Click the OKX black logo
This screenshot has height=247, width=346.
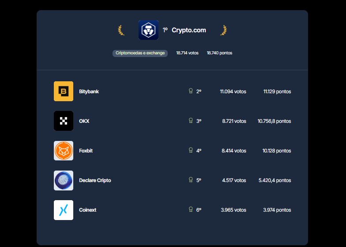coord(64,121)
